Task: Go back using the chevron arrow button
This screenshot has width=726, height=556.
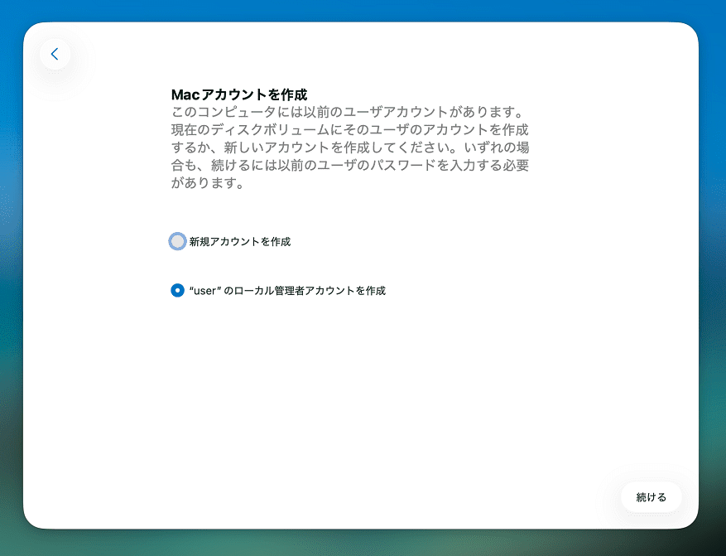Action: point(55,54)
